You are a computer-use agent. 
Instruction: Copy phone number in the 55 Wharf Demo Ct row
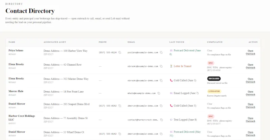click(x=120, y=134)
